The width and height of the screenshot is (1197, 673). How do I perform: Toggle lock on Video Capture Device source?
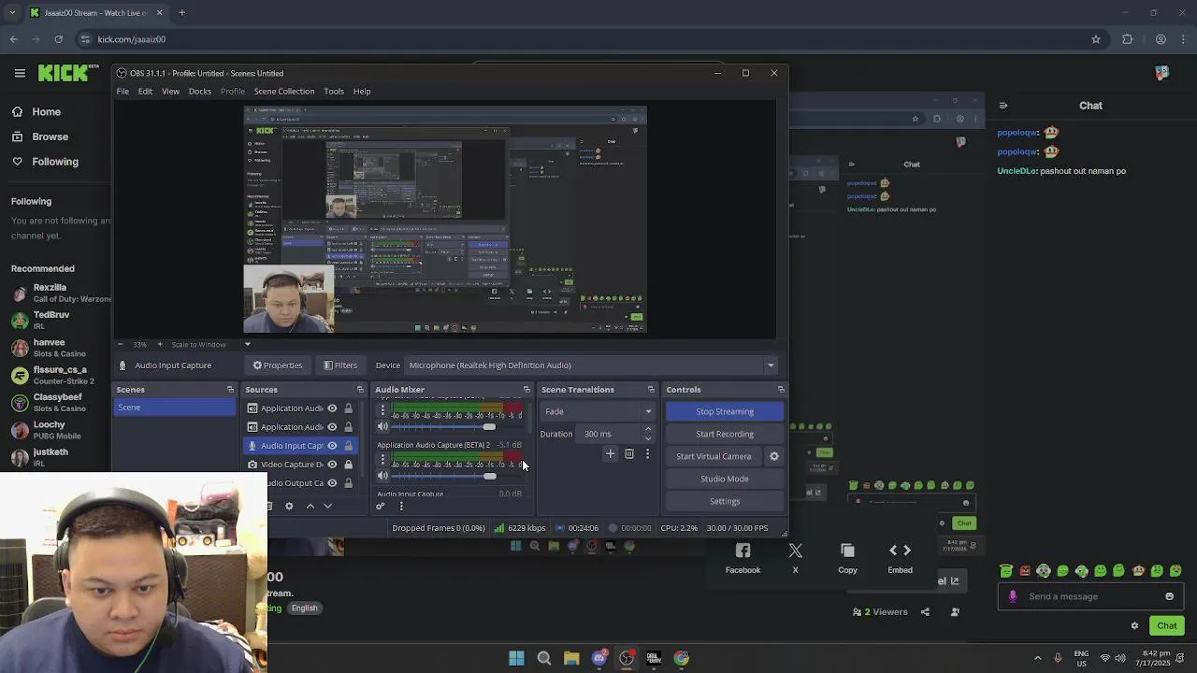349,465
